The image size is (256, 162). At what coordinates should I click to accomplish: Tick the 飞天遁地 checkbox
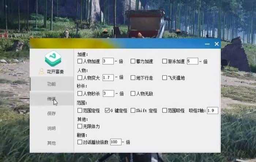(165, 78)
